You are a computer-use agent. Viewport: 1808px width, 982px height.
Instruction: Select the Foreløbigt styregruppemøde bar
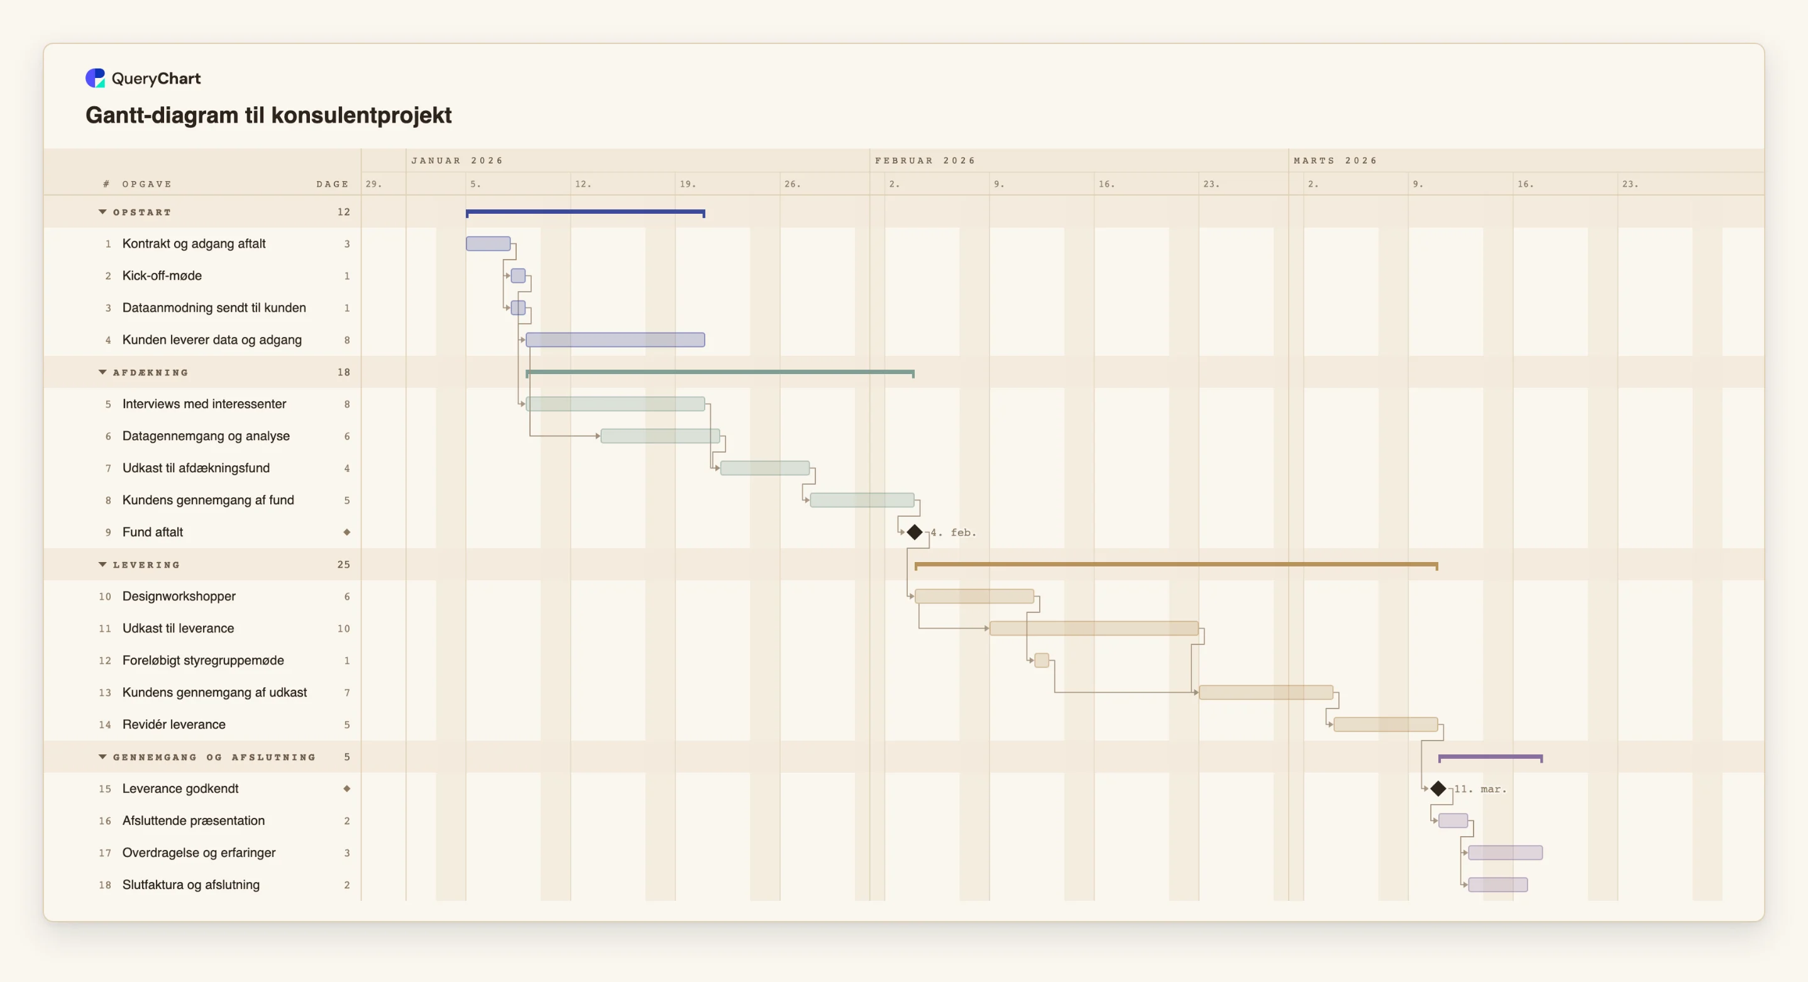coord(1042,661)
